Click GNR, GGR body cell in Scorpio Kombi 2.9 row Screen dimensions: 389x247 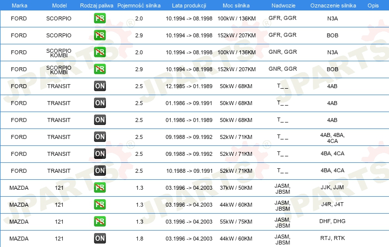283,69
